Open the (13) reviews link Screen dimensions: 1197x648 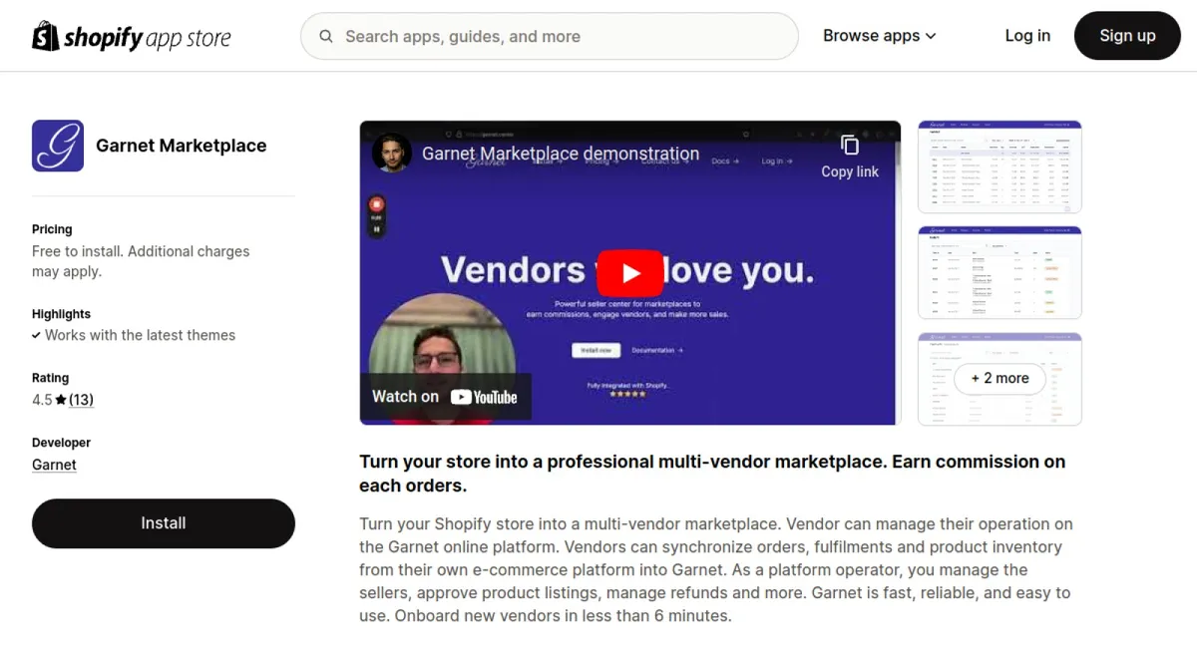point(81,400)
